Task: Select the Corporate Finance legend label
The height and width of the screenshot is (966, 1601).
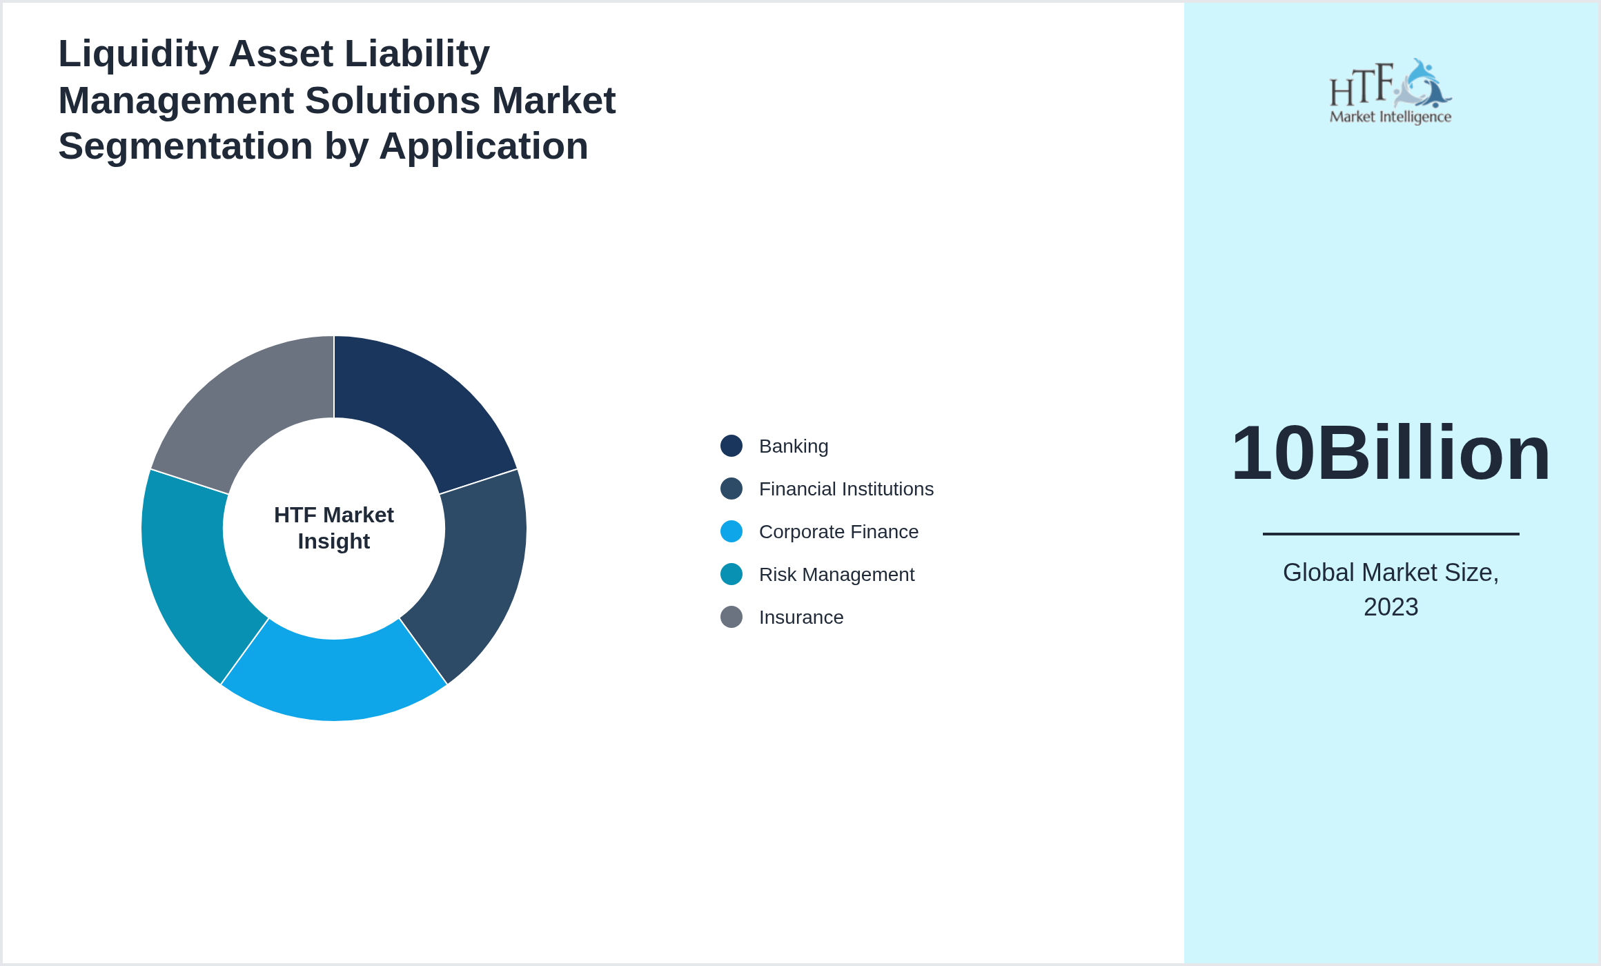Action: pos(838,532)
